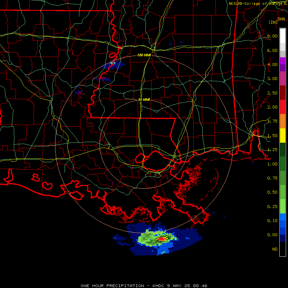Click the 0.25 legend label
Image resolution: width=288 pixels, height=288 pixels.
(x=272, y=207)
